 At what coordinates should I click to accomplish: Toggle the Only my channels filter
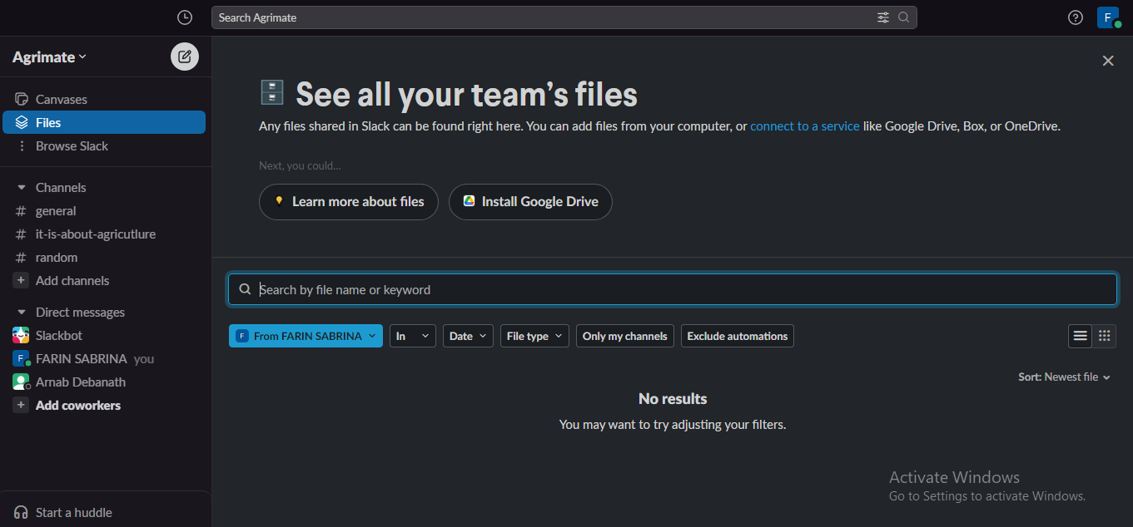[x=624, y=336]
